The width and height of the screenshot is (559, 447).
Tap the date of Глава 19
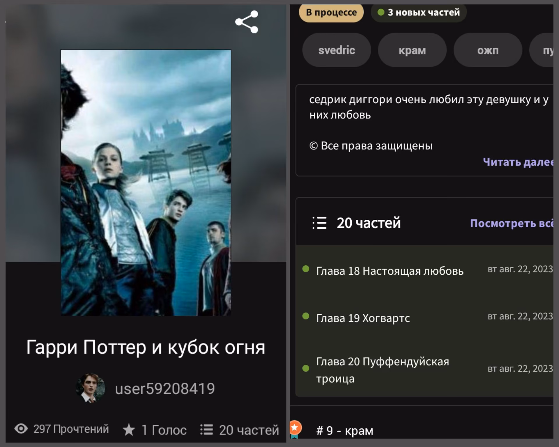pyautogui.click(x=520, y=316)
